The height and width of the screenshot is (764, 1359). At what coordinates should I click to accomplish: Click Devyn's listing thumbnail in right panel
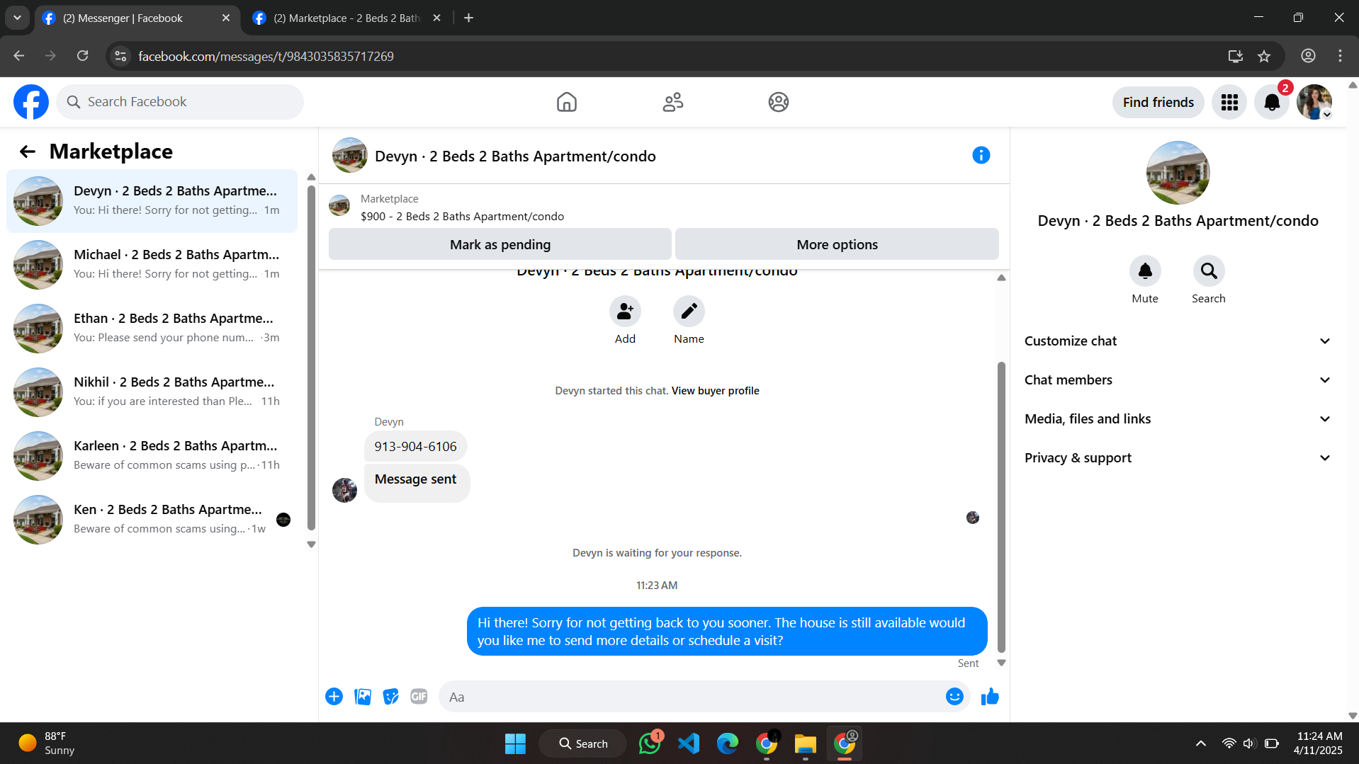(1178, 173)
